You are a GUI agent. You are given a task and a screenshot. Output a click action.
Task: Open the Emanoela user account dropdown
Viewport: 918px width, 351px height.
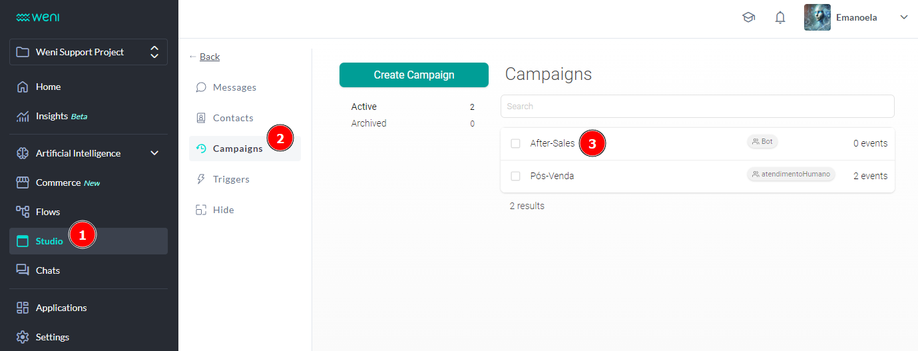(903, 18)
